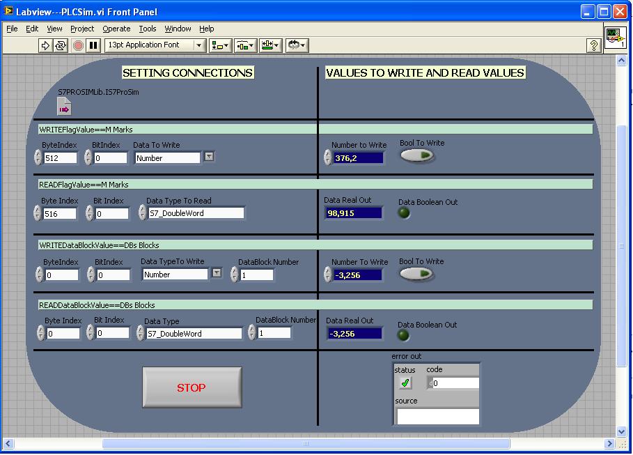Click READFlagValue Byte Index field showing 516
The width and height of the screenshot is (633, 455).
pos(59,213)
